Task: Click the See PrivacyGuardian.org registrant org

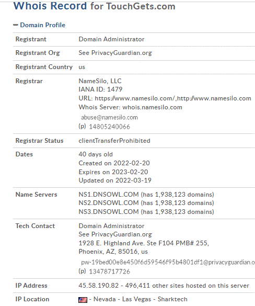Action: (x=115, y=53)
